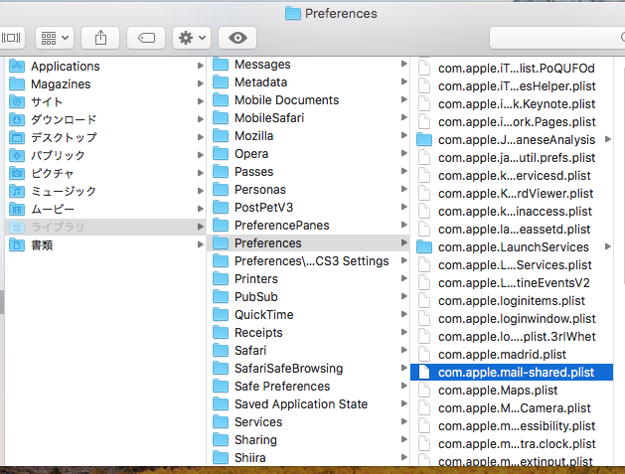This screenshot has height=474, width=625.
Task: Click the com.apple.LaunchServices folder icon
Action: pos(424,247)
